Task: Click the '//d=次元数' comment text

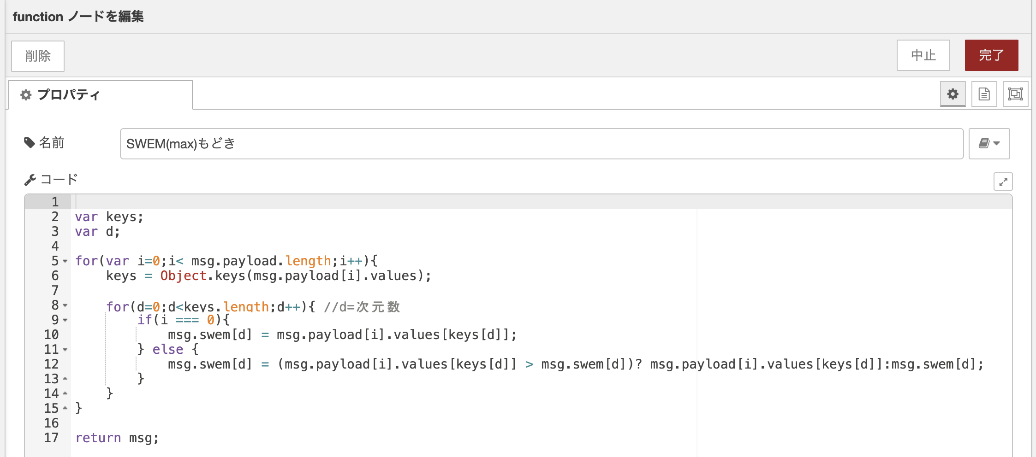Action: pos(362,307)
